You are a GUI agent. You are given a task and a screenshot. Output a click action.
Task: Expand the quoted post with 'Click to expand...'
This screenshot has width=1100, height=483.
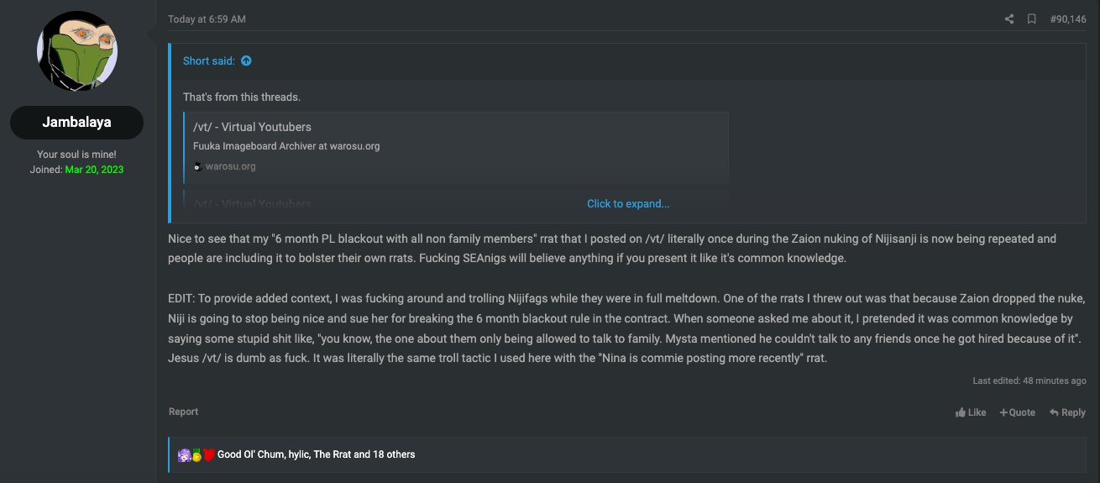628,203
